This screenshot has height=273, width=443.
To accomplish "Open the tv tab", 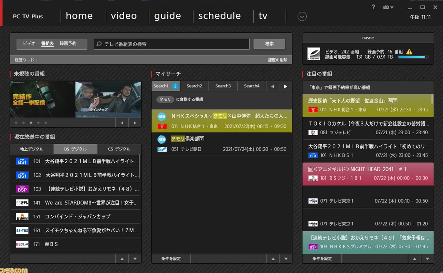I will (263, 16).
